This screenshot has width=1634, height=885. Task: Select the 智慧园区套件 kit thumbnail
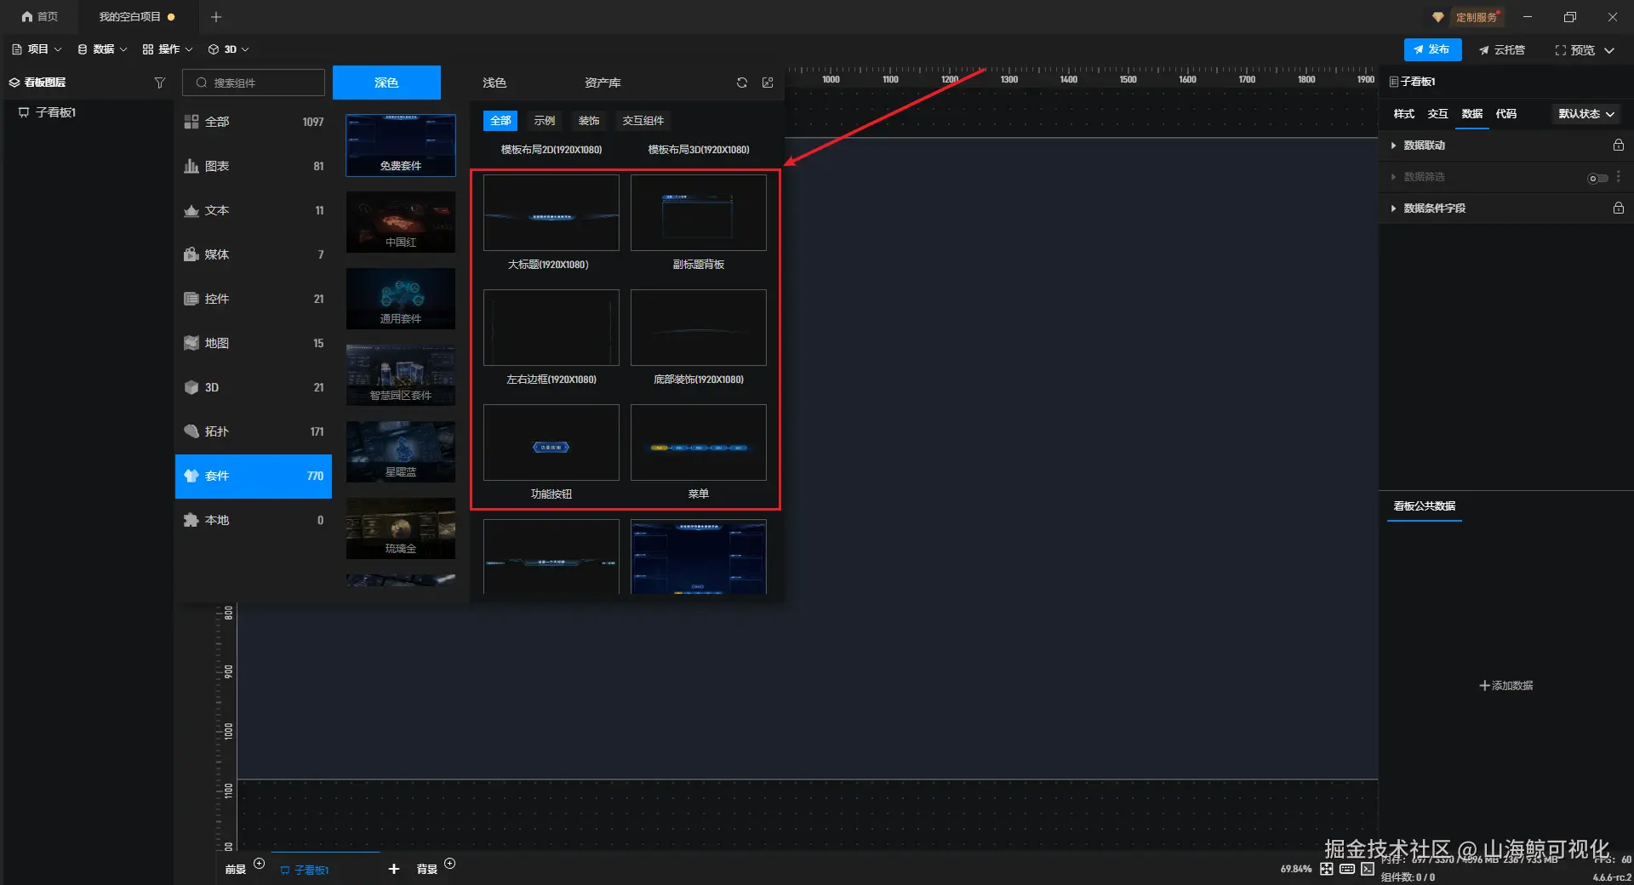pos(401,375)
